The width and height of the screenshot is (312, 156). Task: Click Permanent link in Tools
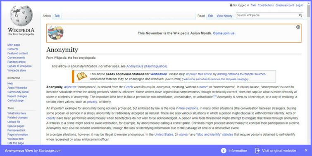click(x=16, y=130)
